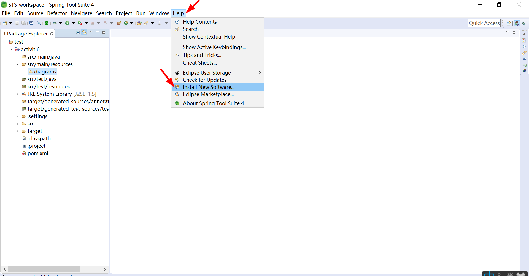Minimize the Package Explorer view
This screenshot has height=276, width=529.
tap(98, 32)
